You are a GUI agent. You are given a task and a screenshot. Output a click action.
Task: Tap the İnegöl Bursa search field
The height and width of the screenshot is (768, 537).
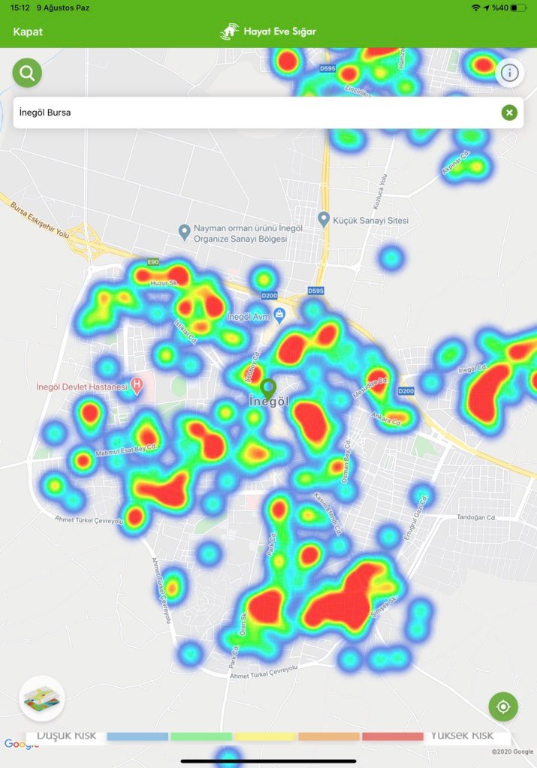[x=255, y=113]
